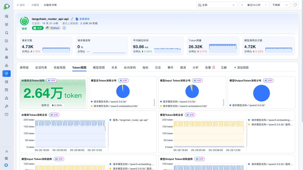This screenshot has height=170, width=303.
Task: Click the legend scrollbar in 模型Input Token消耗分布 card
Action: tap(223, 103)
